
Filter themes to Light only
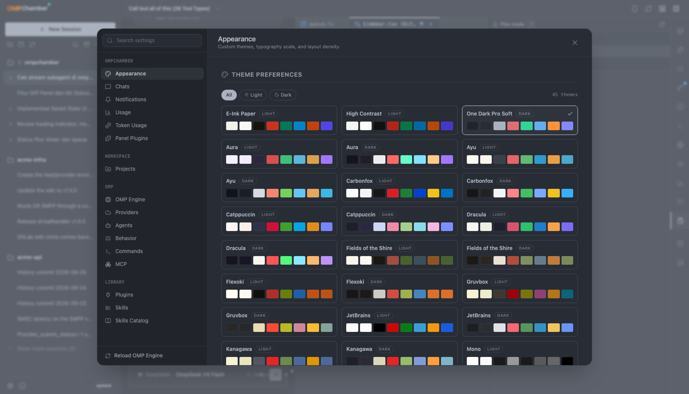(253, 95)
